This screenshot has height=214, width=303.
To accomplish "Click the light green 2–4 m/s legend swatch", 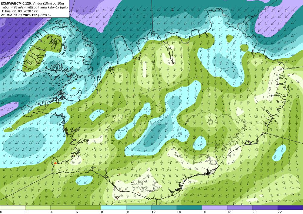I will [x=38, y=207].
